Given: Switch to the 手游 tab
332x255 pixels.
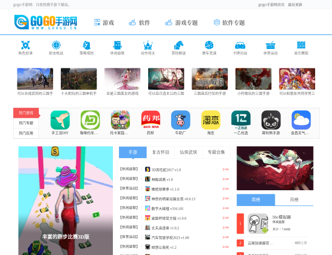Looking at the screenshot, I should coord(133,152).
